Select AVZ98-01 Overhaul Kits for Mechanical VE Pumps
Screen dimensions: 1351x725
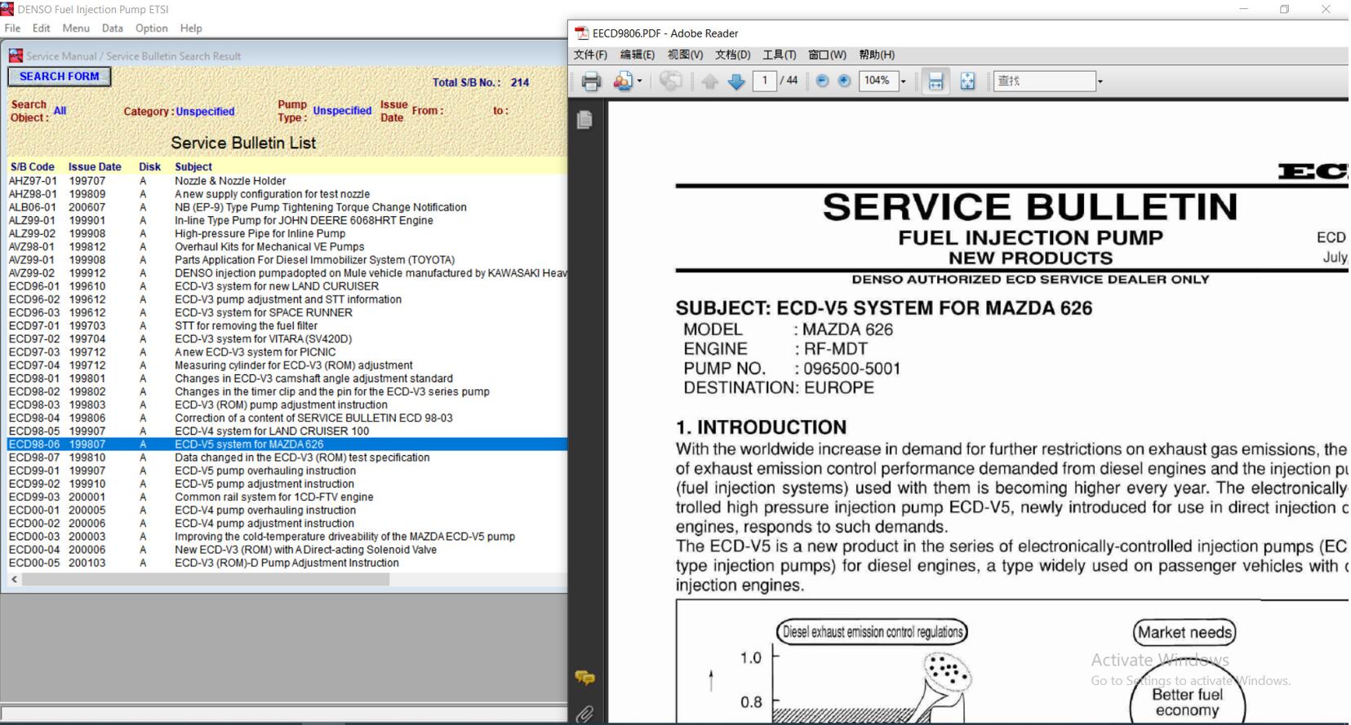[x=287, y=246]
